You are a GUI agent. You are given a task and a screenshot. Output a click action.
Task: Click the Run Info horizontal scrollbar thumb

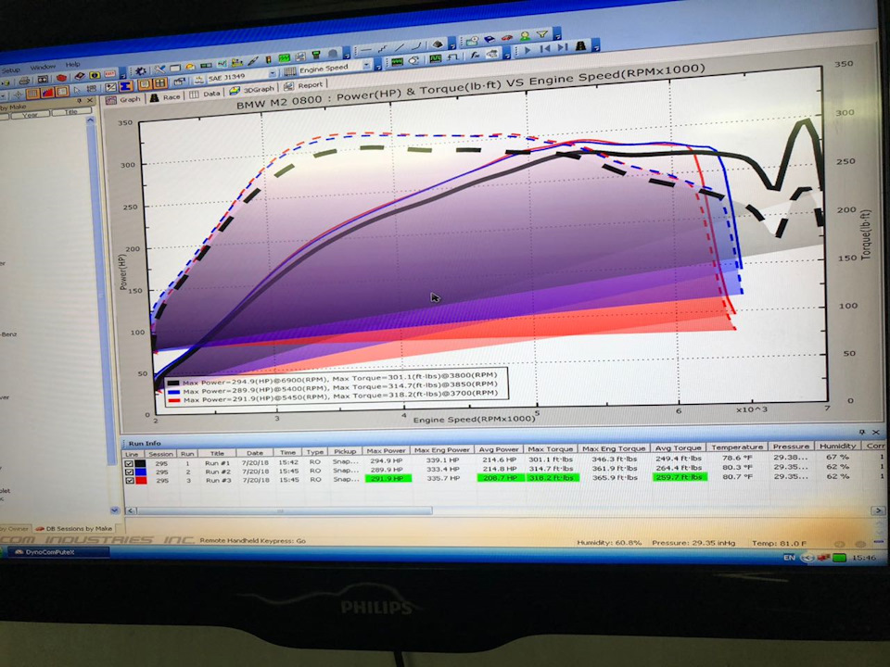[284, 511]
